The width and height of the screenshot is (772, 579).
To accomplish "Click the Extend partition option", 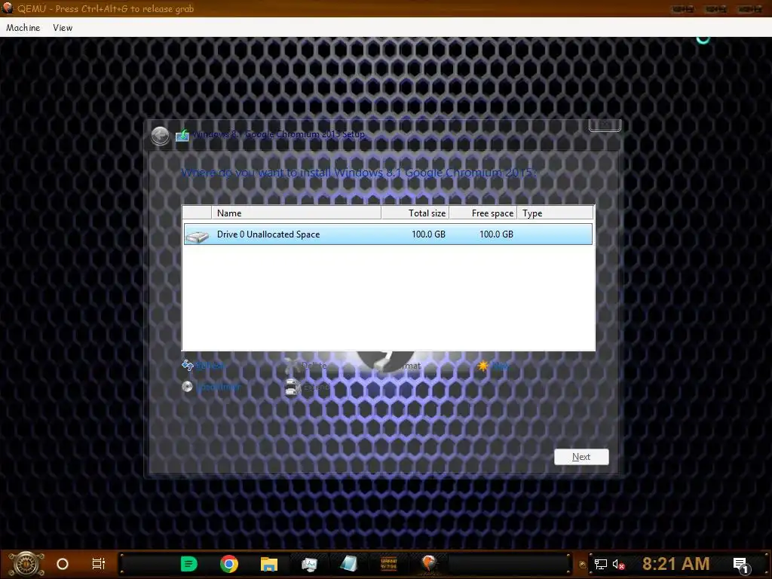I will click(316, 388).
